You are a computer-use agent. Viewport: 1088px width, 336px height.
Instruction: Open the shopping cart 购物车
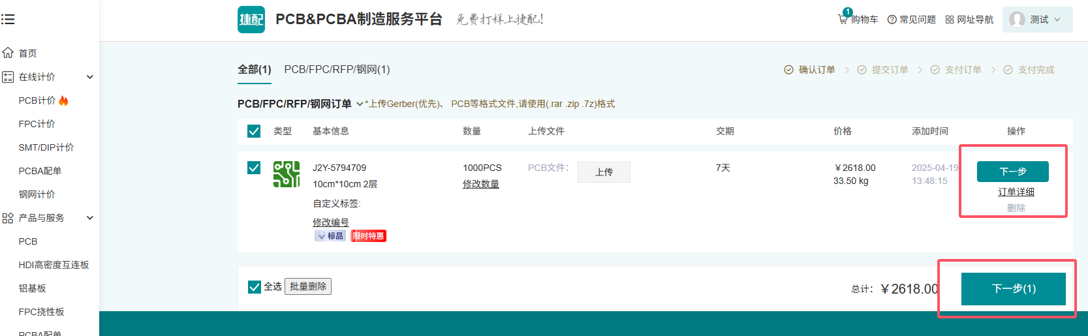(858, 20)
